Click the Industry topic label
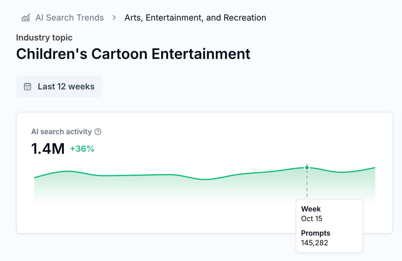This screenshot has width=402, height=261. click(44, 38)
